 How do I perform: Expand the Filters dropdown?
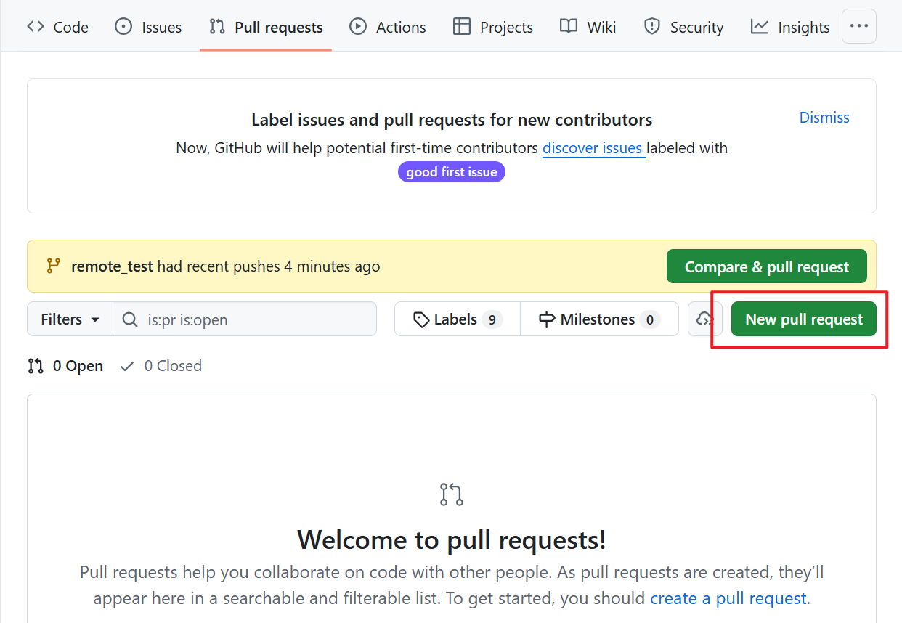pos(70,319)
